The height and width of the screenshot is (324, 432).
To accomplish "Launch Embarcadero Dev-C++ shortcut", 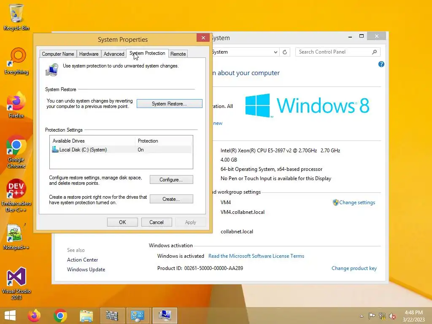I will (16, 196).
